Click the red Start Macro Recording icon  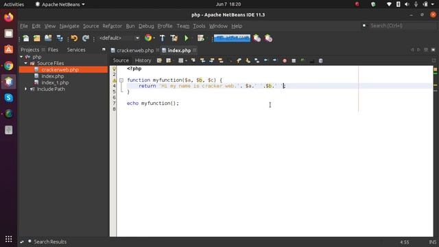(285, 60)
